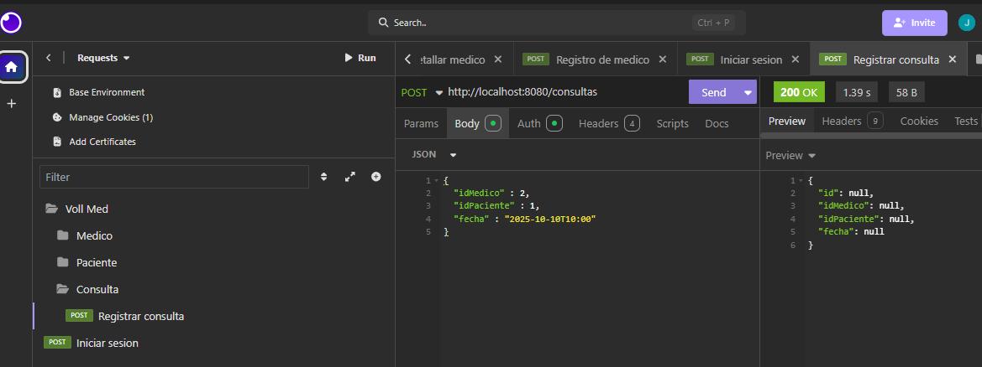Click the "idPaciente" key in response
Image resolution: width=982 pixels, height=367 pixels.
pyautogui.click(x=848, y=219)
